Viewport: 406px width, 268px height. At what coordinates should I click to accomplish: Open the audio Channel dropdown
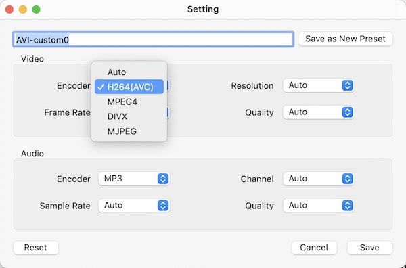(x=319, y=179)
